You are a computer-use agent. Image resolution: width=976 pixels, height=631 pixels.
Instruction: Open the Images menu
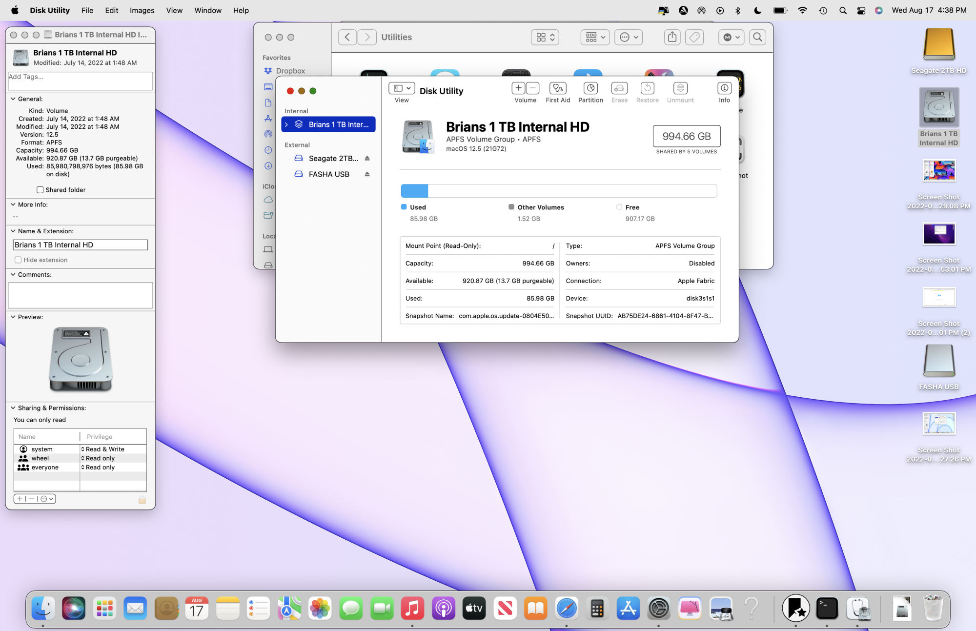(x=142, y=10)
